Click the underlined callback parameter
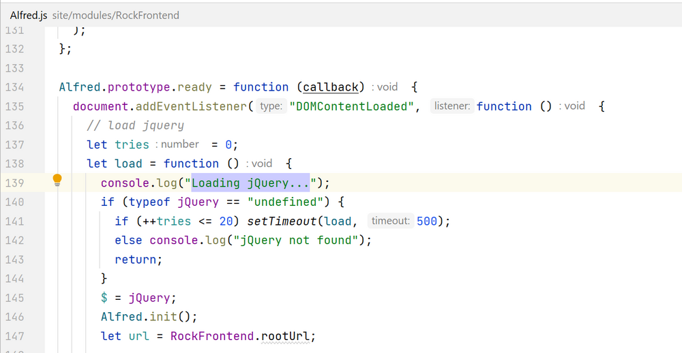The image size is (682, 353). 331,87
